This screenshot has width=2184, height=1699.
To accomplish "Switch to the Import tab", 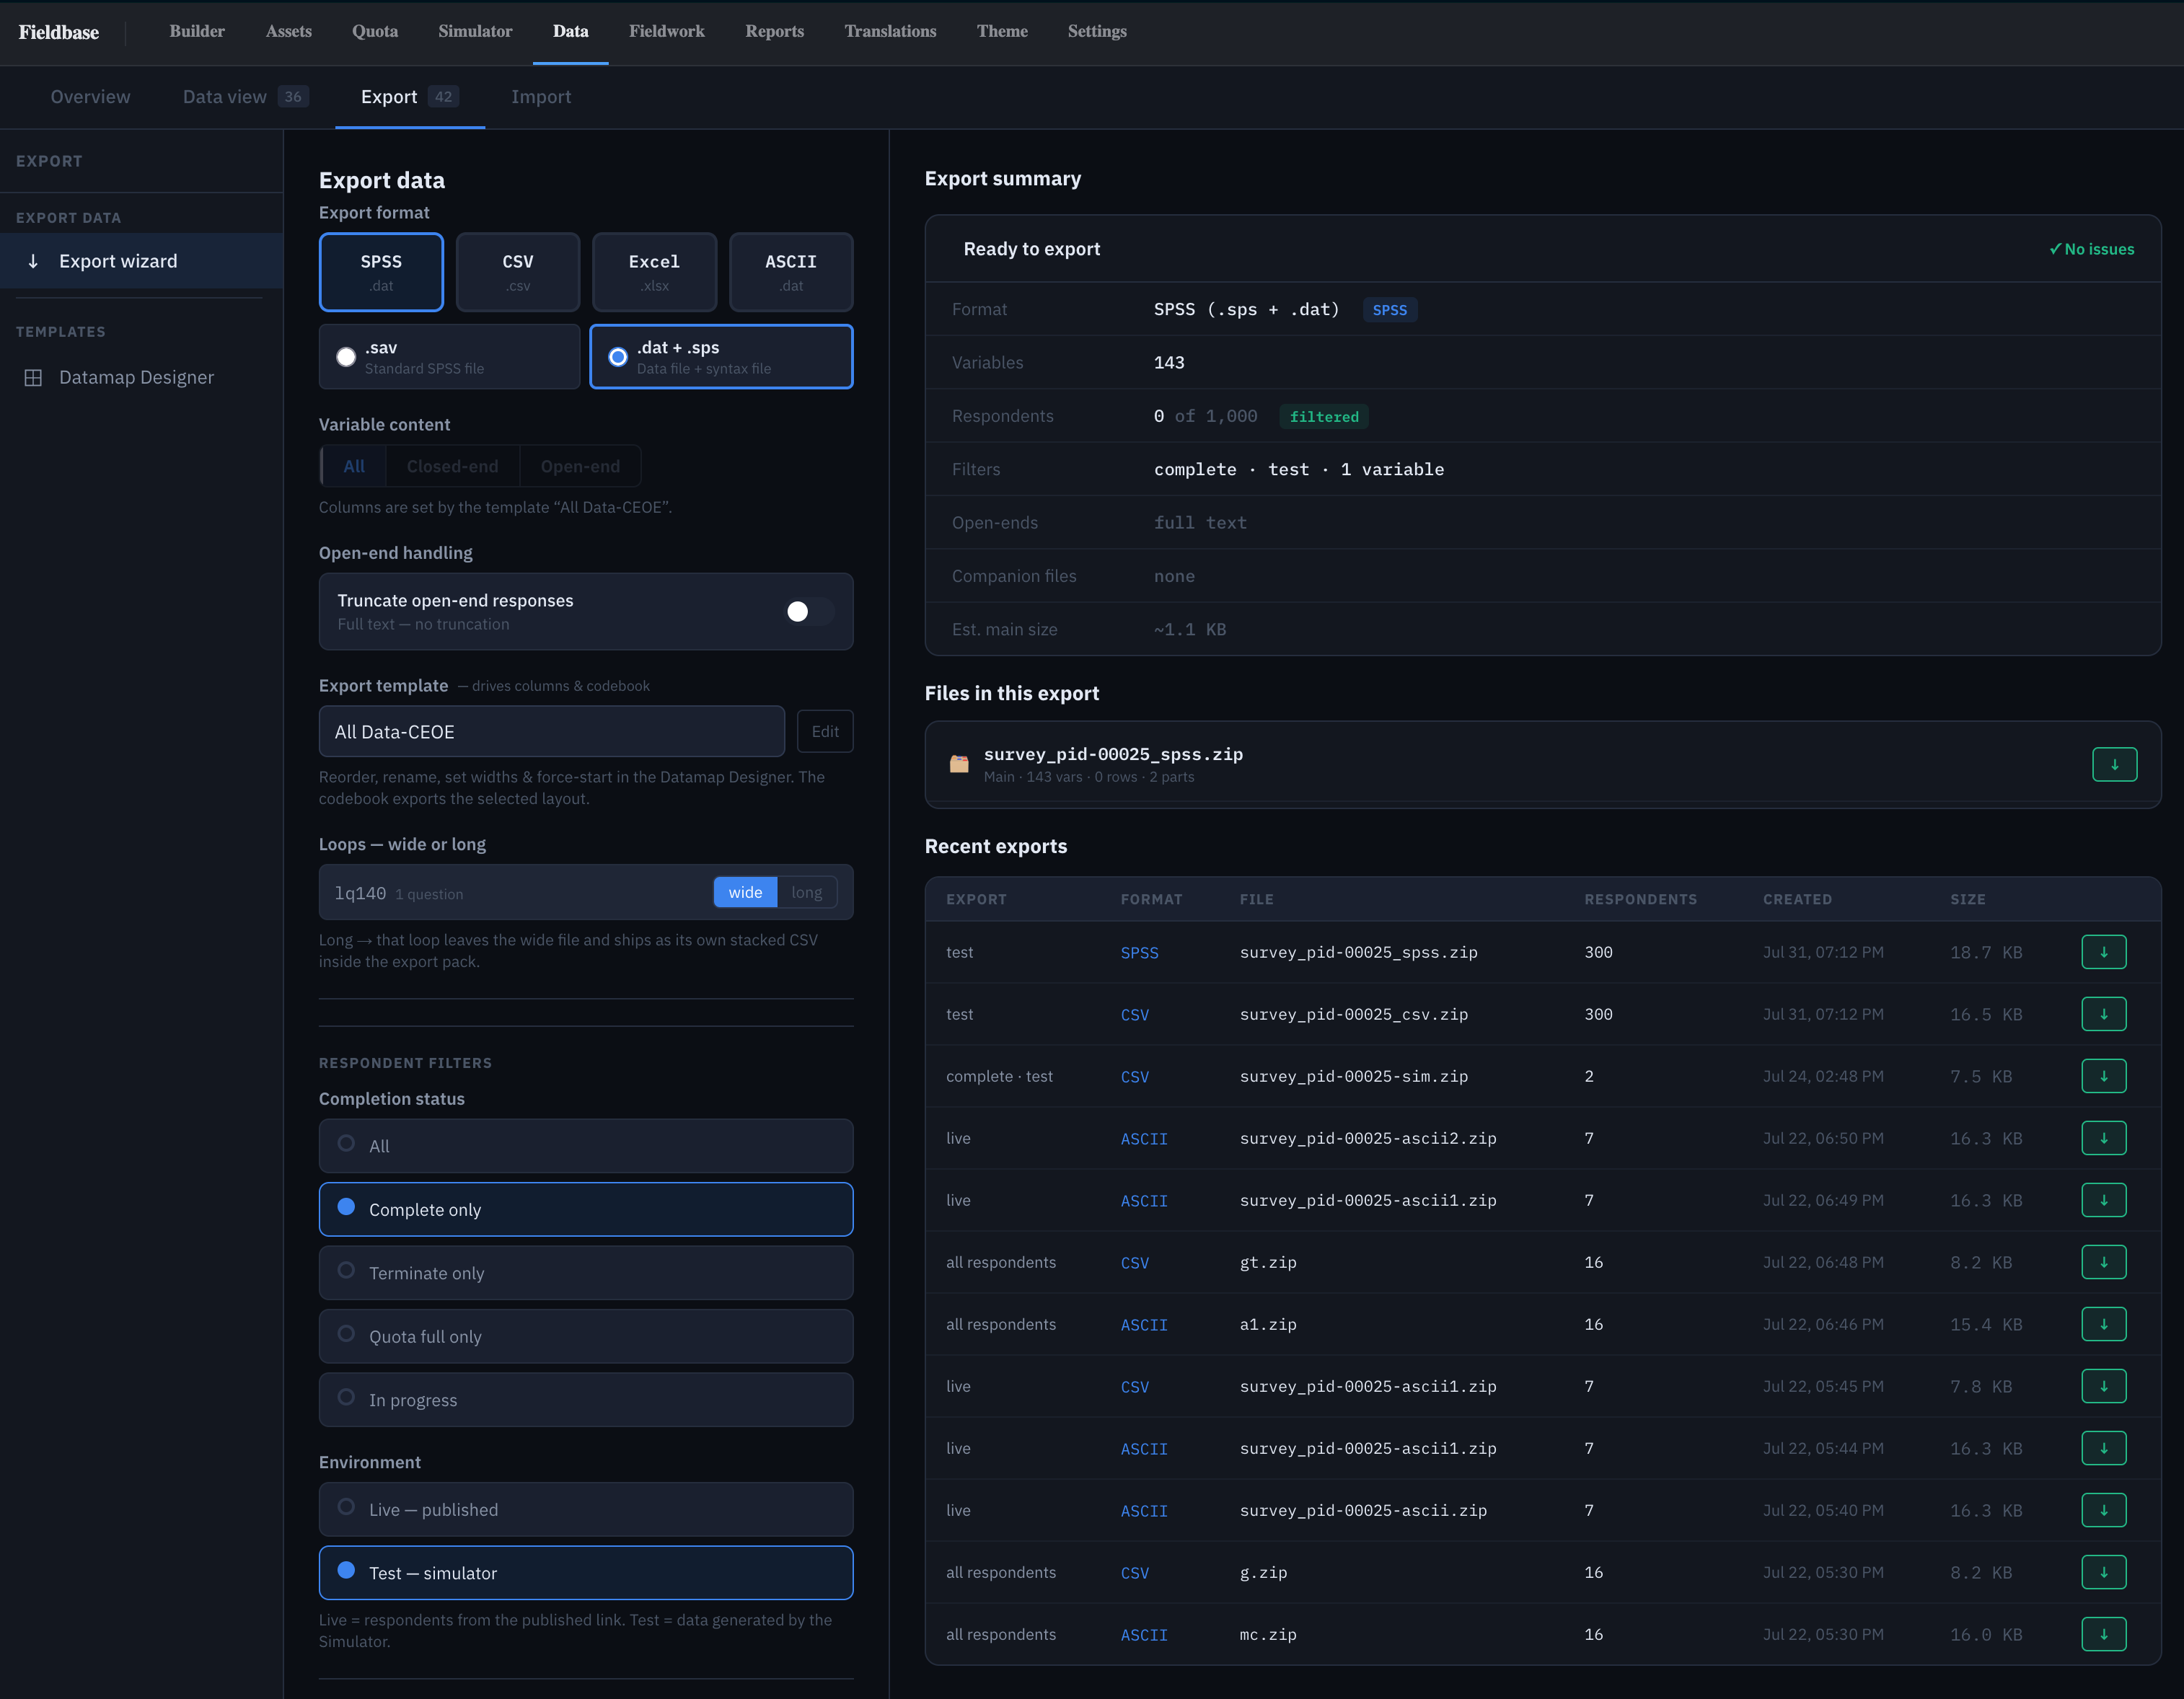I will [x=541, y=97].
